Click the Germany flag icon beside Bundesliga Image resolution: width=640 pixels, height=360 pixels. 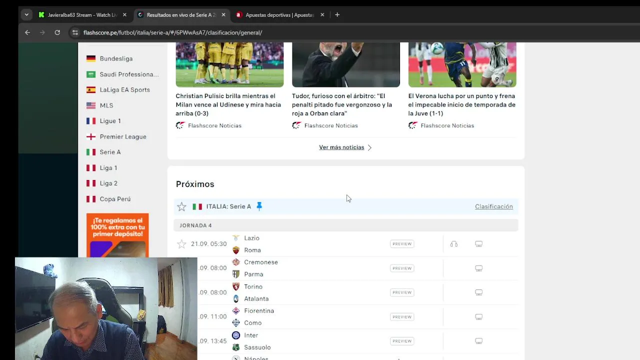point(91,58)
